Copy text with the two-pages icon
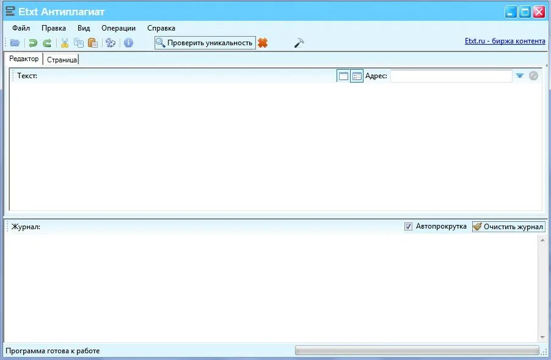 [x=79, y=43]
